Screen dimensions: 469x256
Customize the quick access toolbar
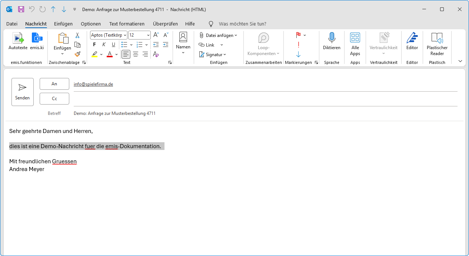(74, 9)
